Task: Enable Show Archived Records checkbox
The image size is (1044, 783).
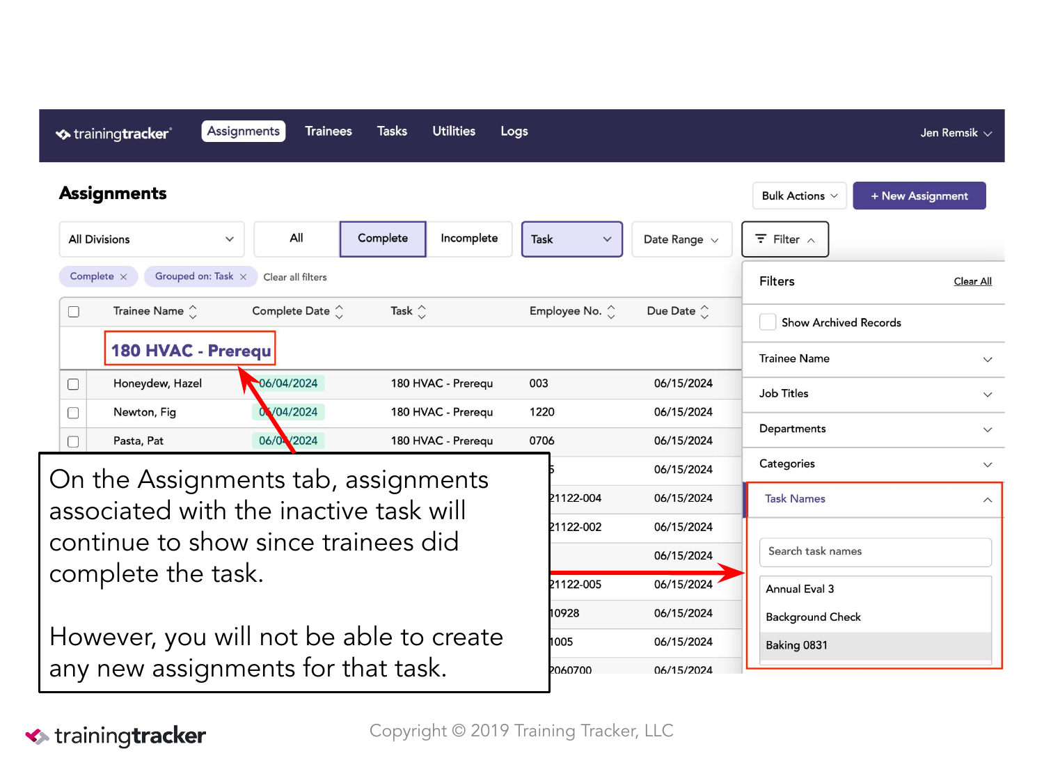Action: (x=768, y=322)
